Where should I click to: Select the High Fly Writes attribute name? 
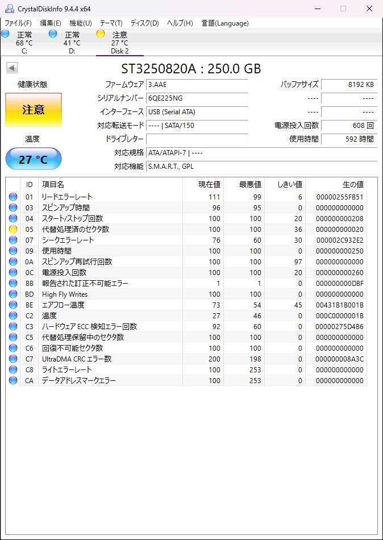pos(65,294)
